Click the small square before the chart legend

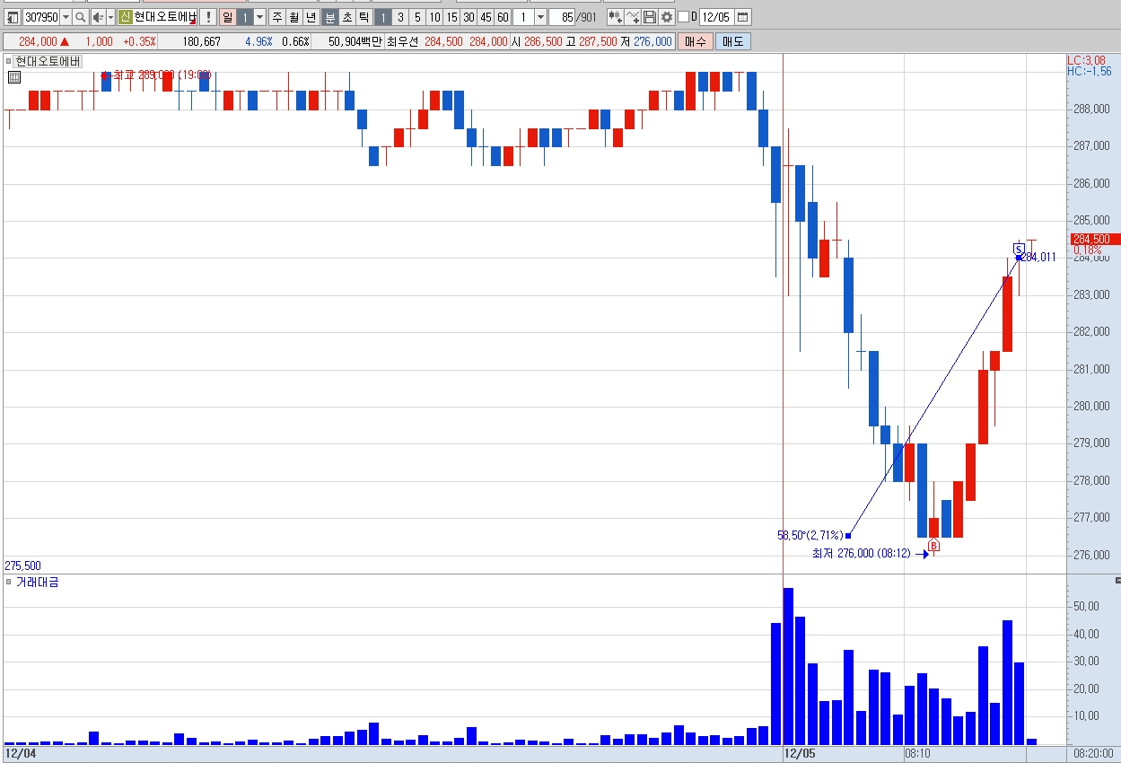point(9,61)
